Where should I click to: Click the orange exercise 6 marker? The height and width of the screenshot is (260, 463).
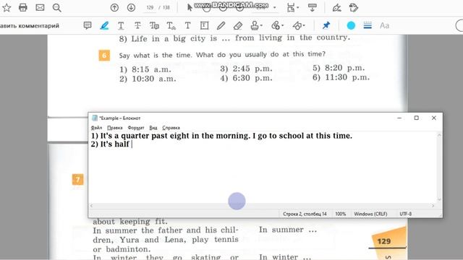tap(104, 55)
